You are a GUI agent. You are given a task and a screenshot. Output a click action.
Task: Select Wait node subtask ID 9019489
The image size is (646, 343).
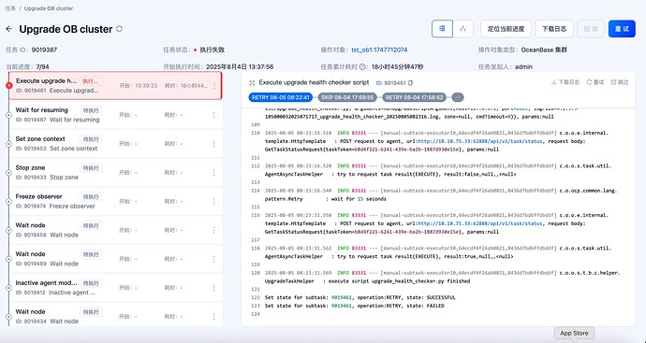click(115, 259)
